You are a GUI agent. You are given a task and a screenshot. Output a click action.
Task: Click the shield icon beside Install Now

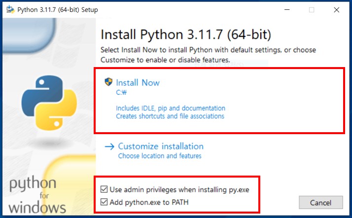pyautogui.click(x=109, y=82)
